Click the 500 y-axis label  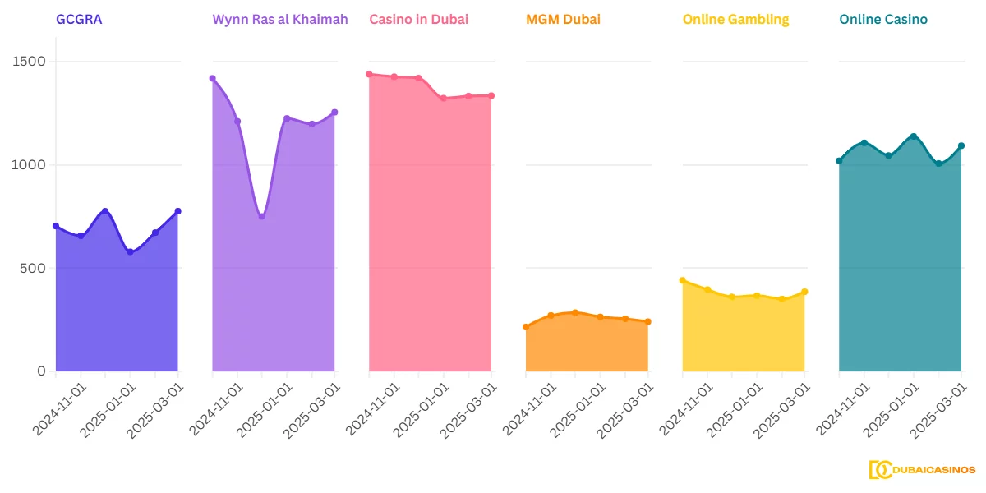coord(33,268)
